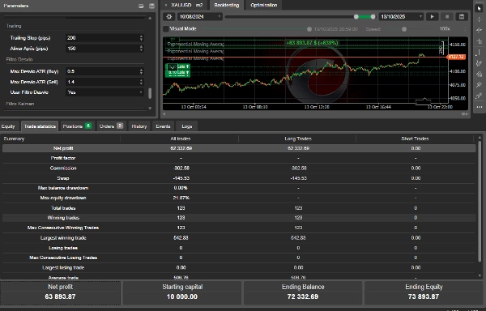Click the Max Desvio ATR (Sell) stepper arrows
Image resolution: width=486 pixels, height=311 pixels.
(x=141, y=82)
